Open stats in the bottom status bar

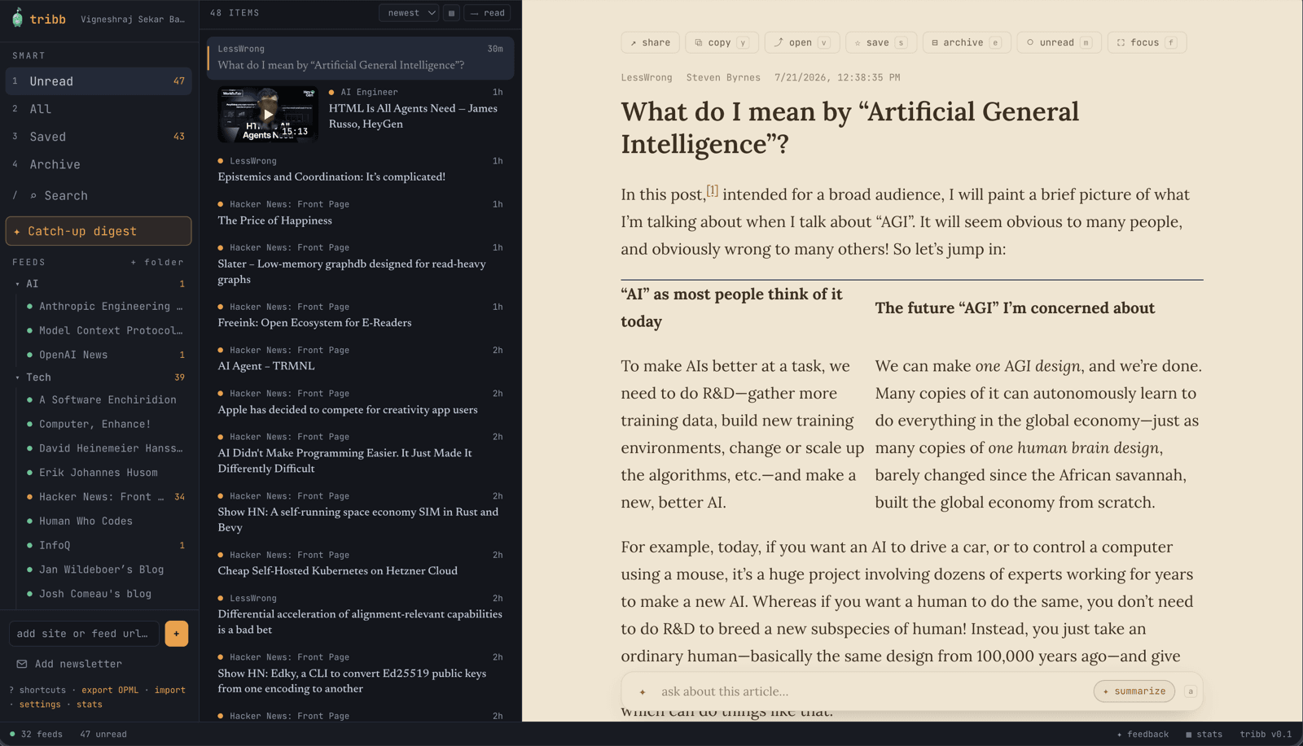click(x=1204, y=735)
